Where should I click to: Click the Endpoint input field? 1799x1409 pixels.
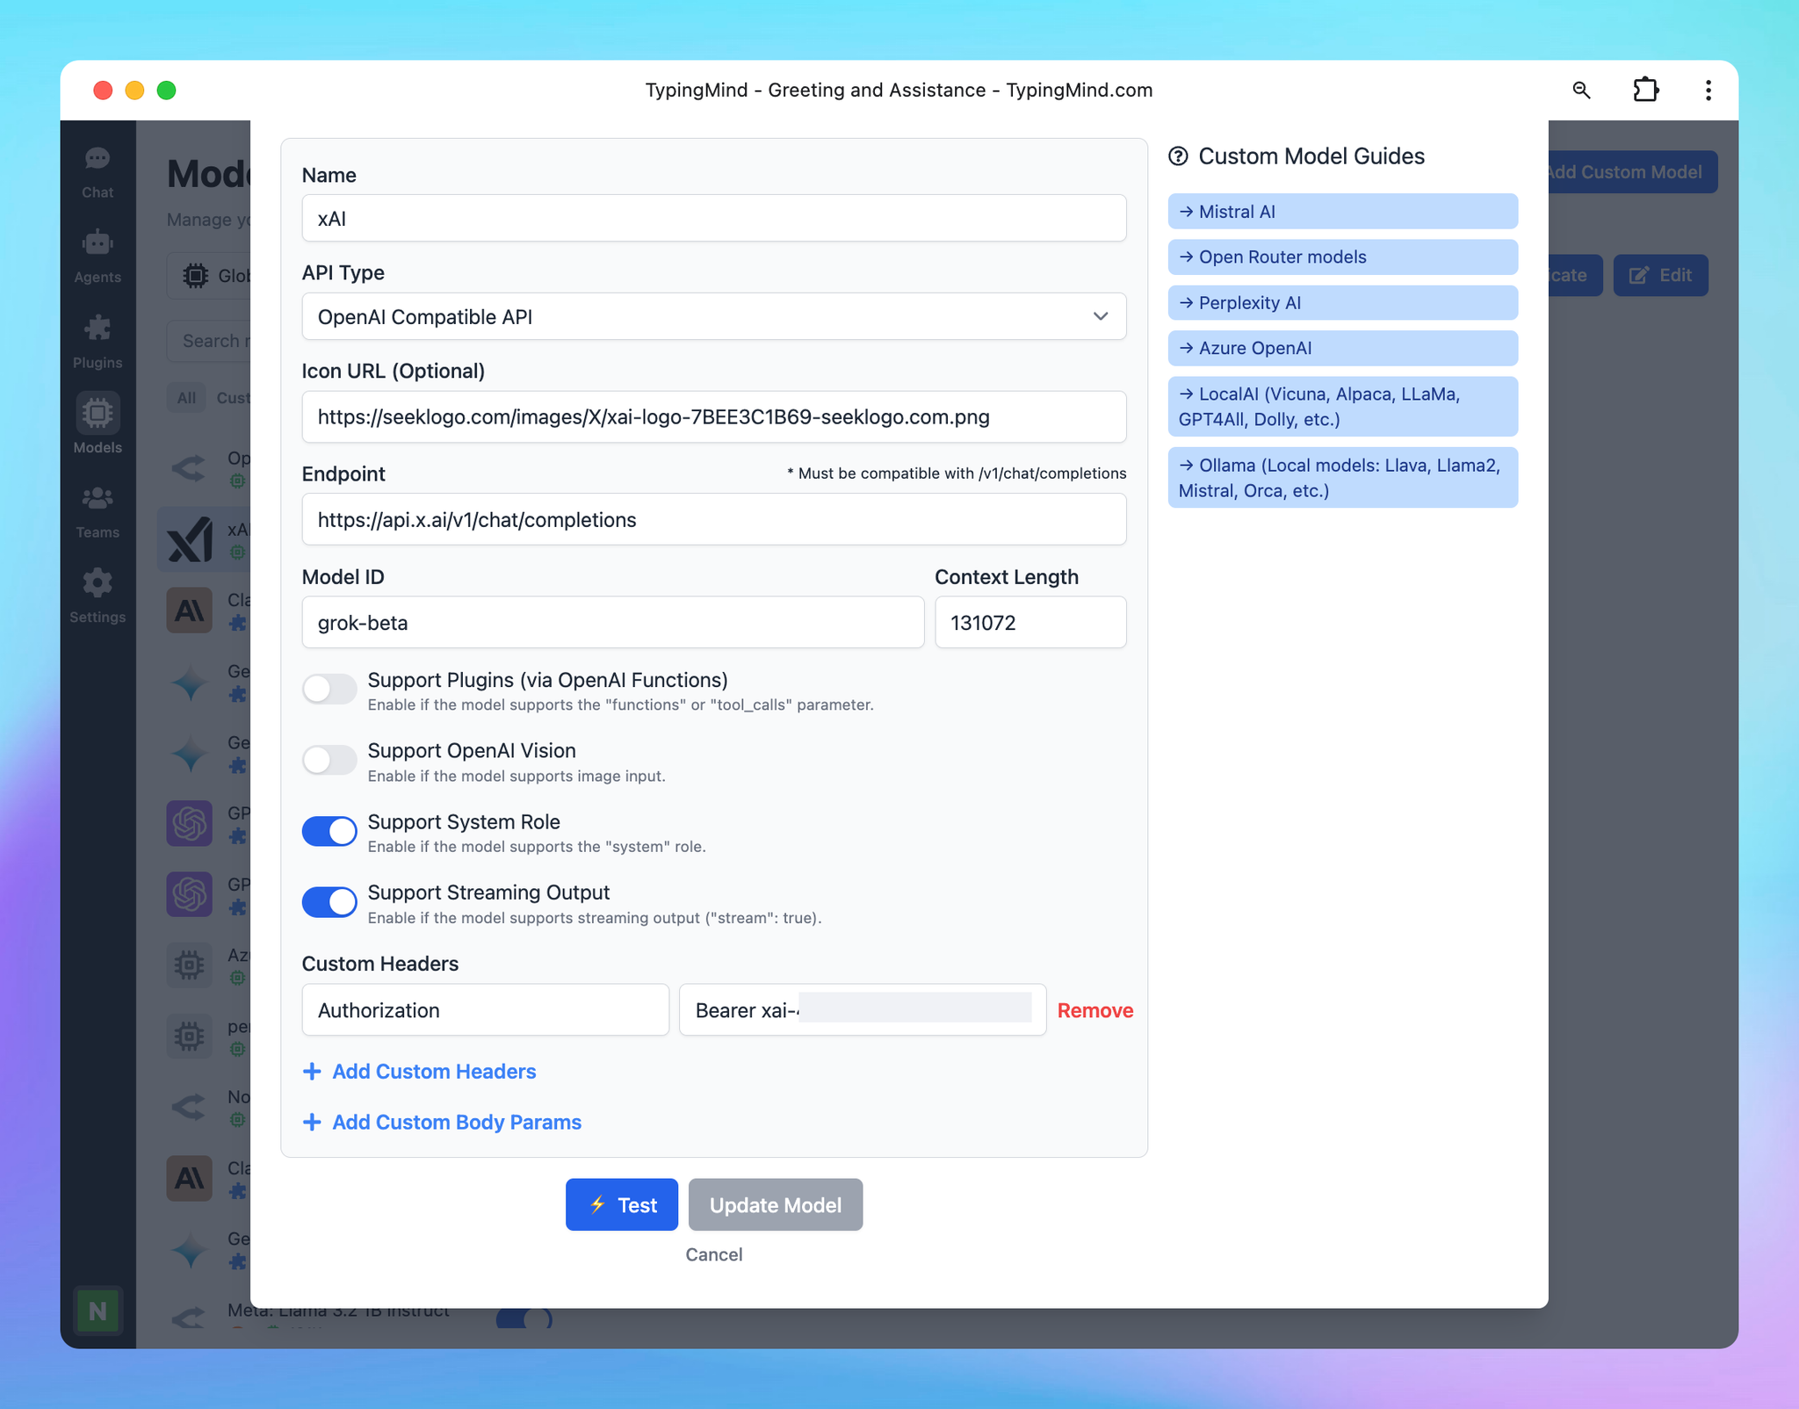click(714, 519)
